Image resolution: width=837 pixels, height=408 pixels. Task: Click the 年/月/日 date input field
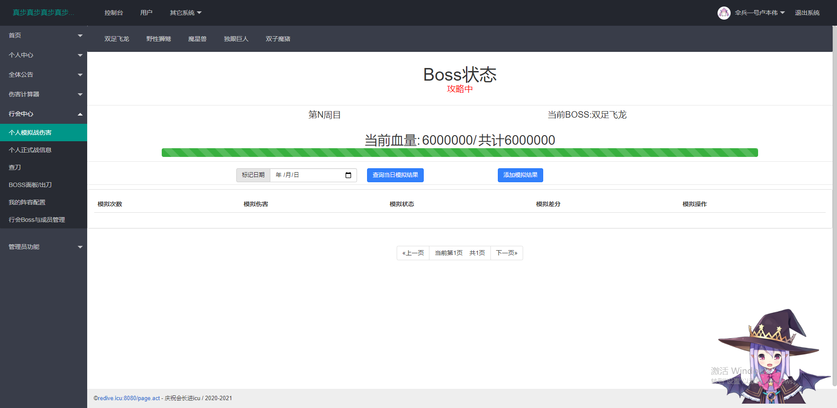point(313,175)
